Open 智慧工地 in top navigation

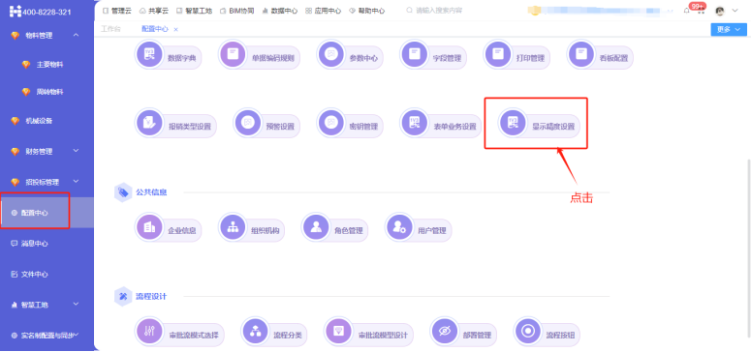tap(194, 11)
